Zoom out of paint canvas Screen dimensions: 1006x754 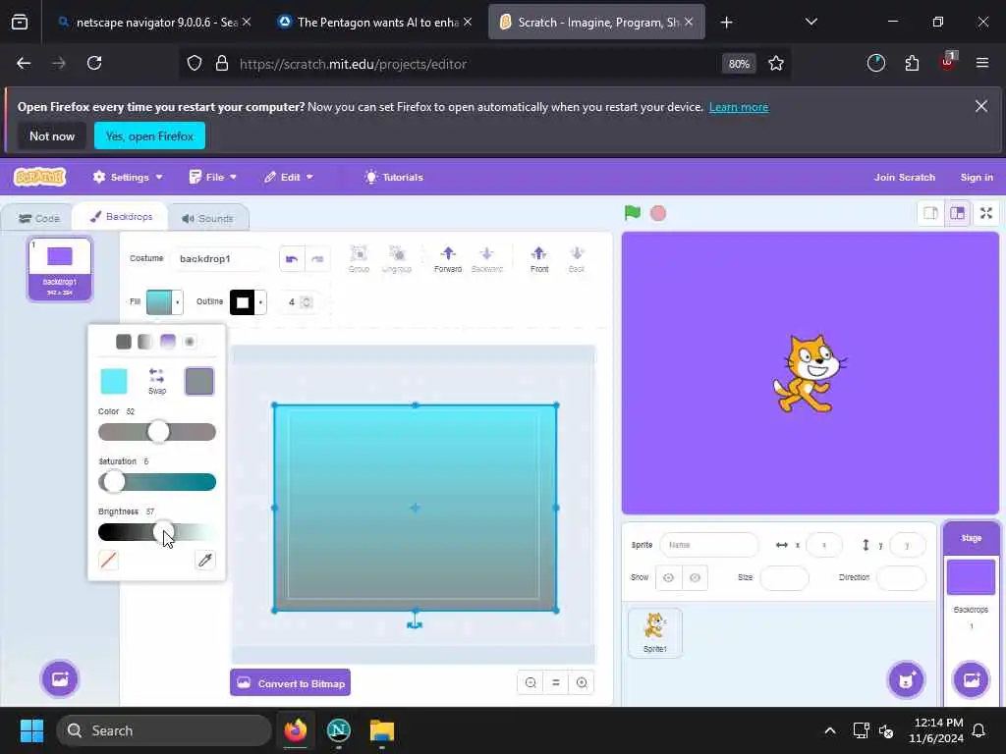(x=531, y=683)
